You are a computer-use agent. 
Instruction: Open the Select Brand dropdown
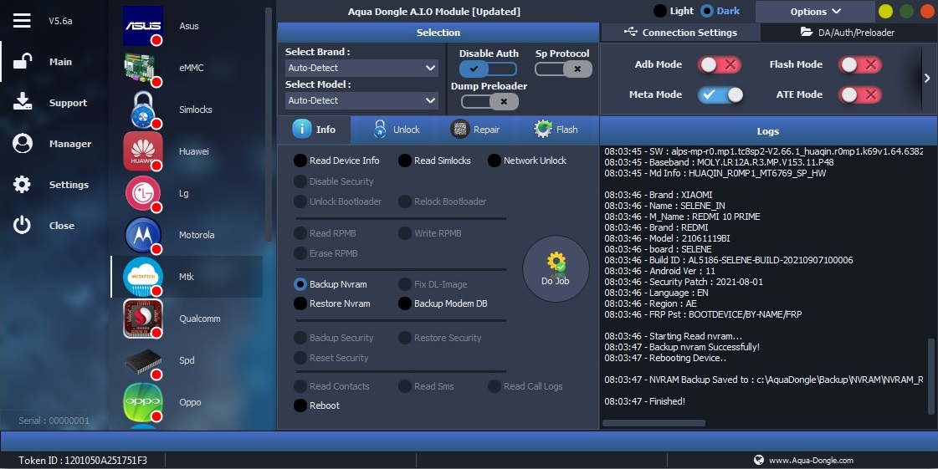point(362,68)
